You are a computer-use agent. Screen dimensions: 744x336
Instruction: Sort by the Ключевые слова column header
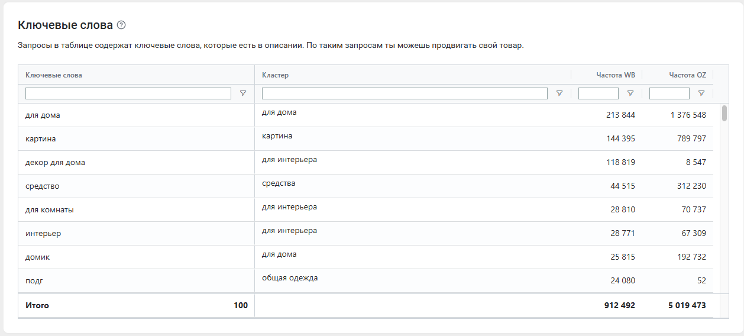(54, 75)
